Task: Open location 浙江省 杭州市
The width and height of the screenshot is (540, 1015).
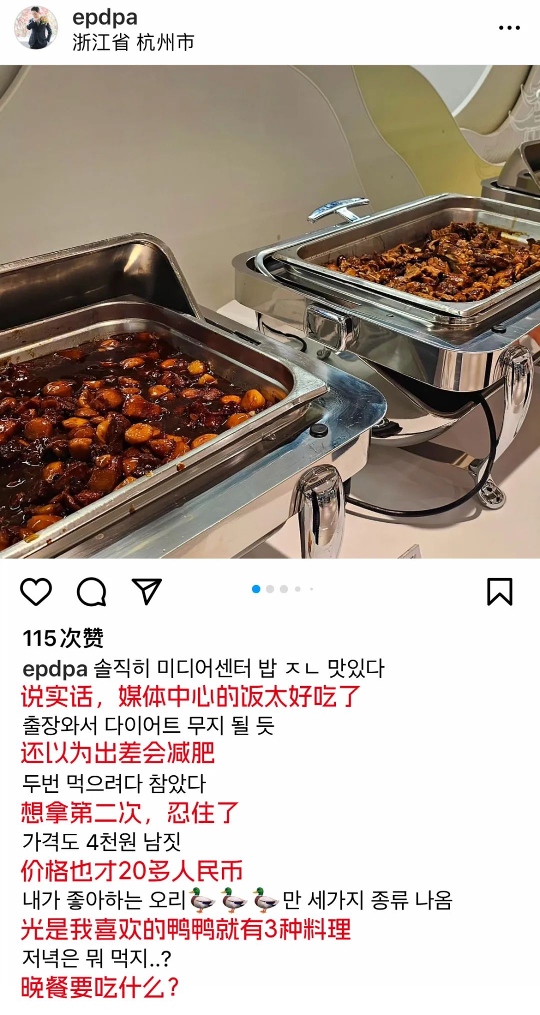Action: (133, 43)
